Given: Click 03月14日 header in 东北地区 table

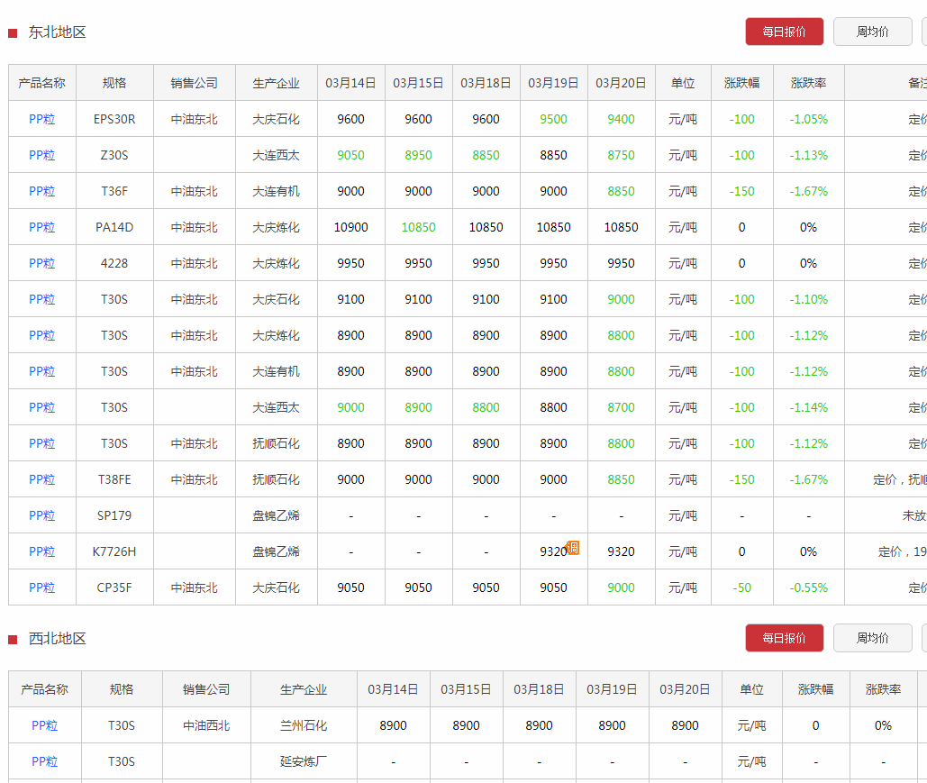Looking at the screenshot, I should 351,83.
